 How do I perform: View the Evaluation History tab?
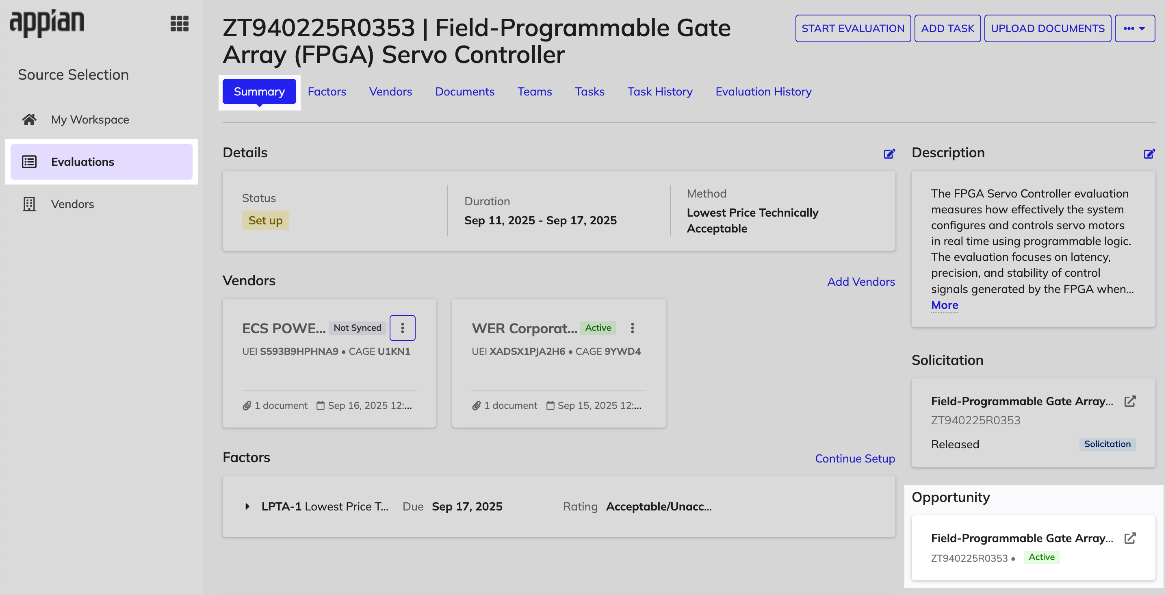coord(764,91)
